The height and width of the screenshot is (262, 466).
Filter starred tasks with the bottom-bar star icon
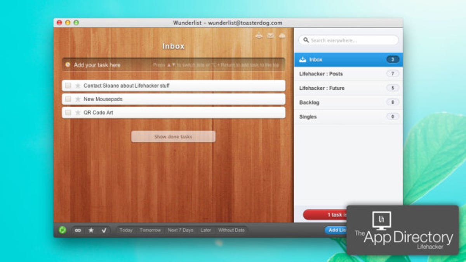coord(91,230)
